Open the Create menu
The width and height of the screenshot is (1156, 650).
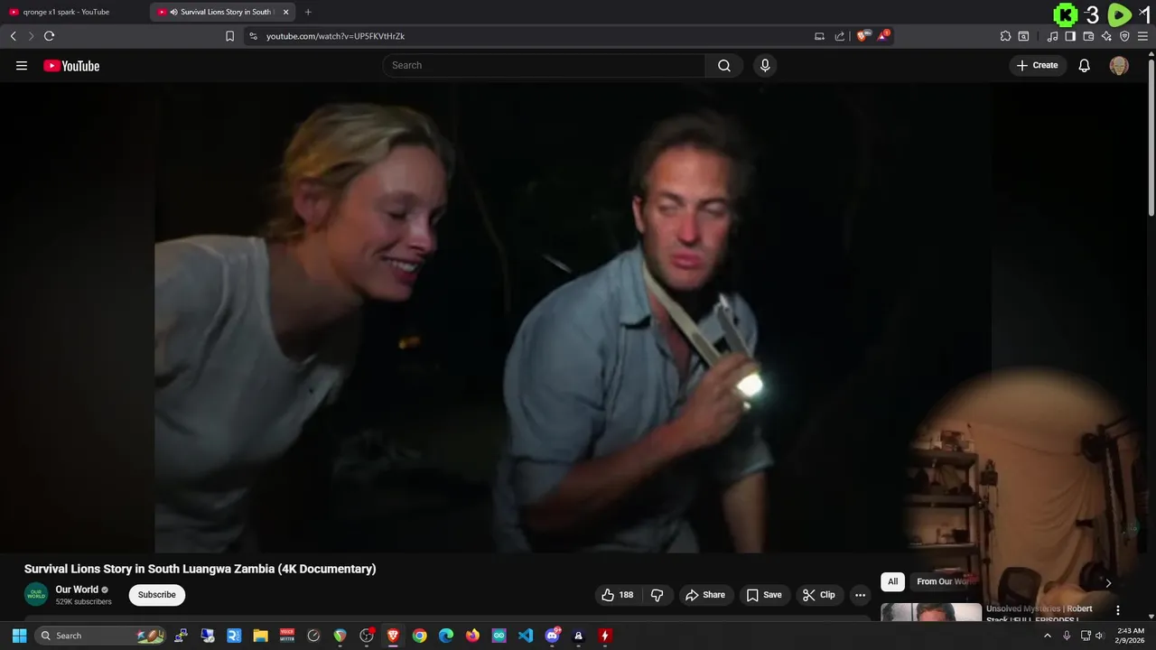click(x=1037, y=65)
